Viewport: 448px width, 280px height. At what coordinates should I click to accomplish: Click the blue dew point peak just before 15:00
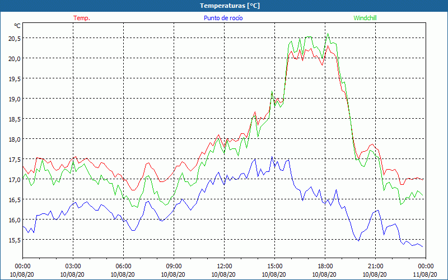[x=272, y=157]
